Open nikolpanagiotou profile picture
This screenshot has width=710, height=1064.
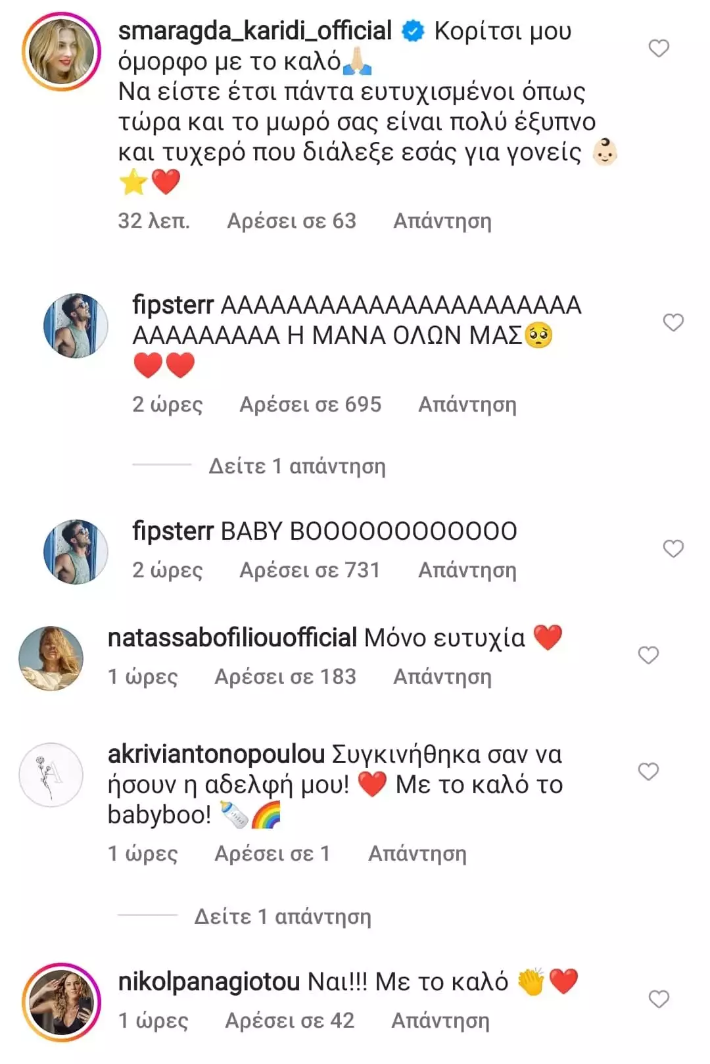[x=61, y=1002]
